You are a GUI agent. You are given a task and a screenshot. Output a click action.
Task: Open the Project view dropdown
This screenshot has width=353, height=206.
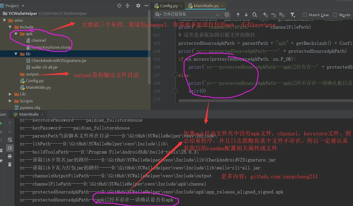23,6
